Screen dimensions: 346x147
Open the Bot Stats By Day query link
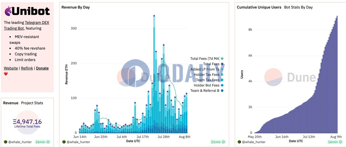298,7
